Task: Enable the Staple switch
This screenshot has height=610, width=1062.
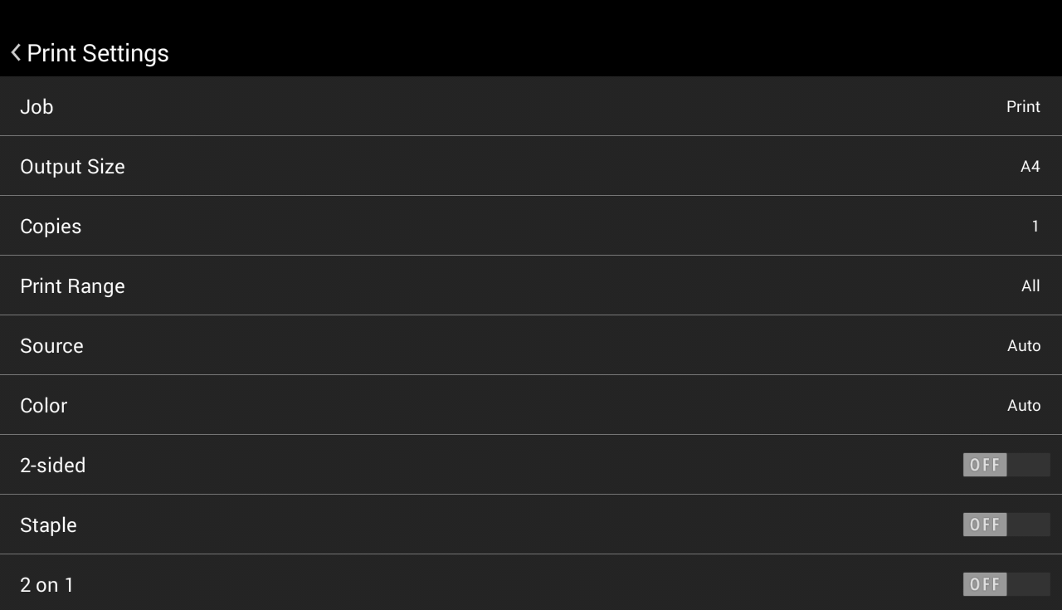Action: pyautogui.click(x=1006, y=525)
